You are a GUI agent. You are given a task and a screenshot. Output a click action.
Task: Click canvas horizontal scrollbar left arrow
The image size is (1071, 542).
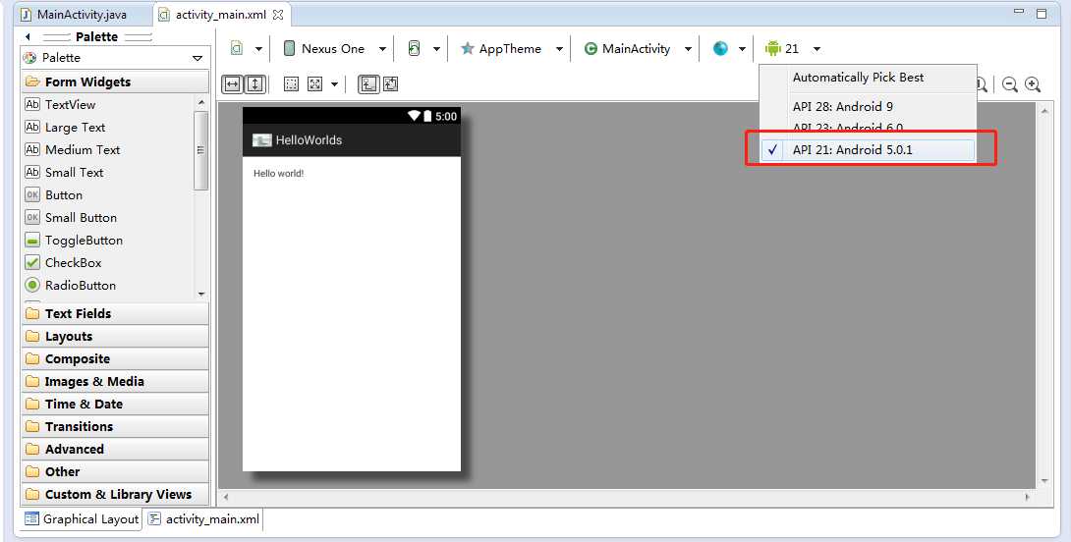coord(226,497)
